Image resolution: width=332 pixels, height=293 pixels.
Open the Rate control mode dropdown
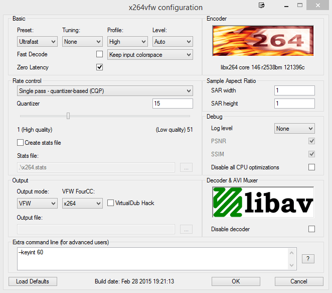click(105, 91)
